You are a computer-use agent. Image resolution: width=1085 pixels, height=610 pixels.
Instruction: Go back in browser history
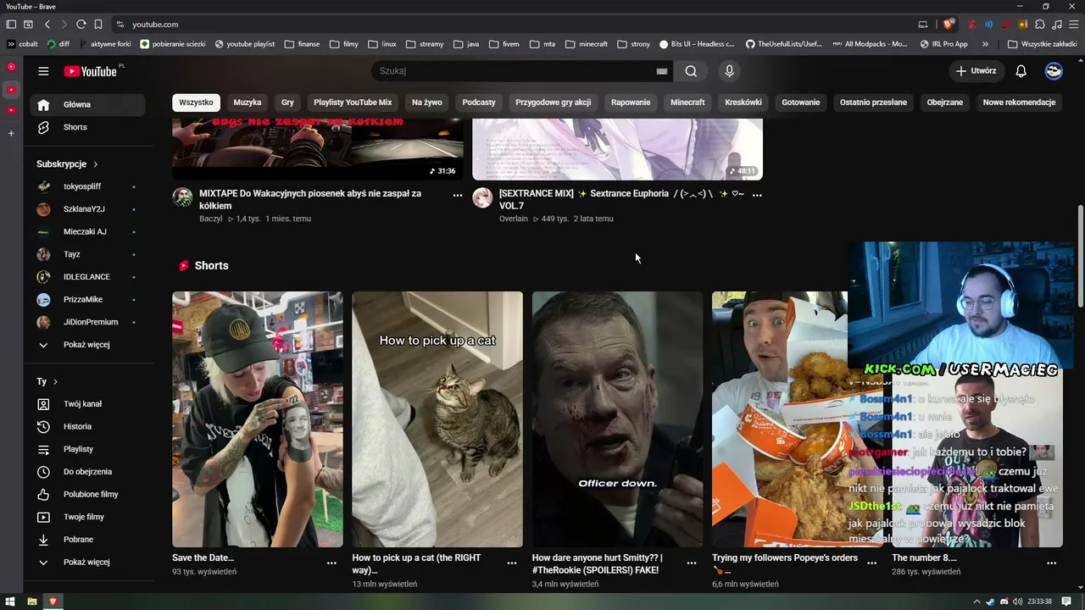tap(47, 25)
